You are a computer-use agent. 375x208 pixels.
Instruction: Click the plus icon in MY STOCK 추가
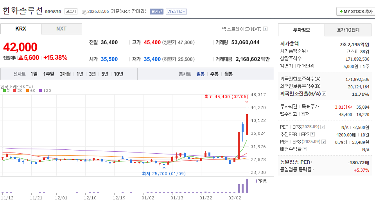click(341, 11)
